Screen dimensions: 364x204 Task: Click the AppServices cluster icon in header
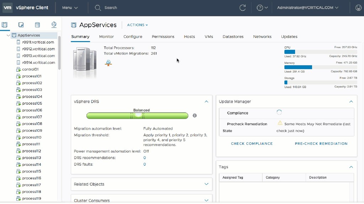[74, 25]
